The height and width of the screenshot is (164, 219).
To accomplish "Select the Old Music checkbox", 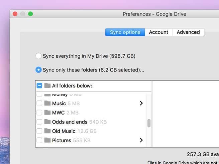I will 39,131.
